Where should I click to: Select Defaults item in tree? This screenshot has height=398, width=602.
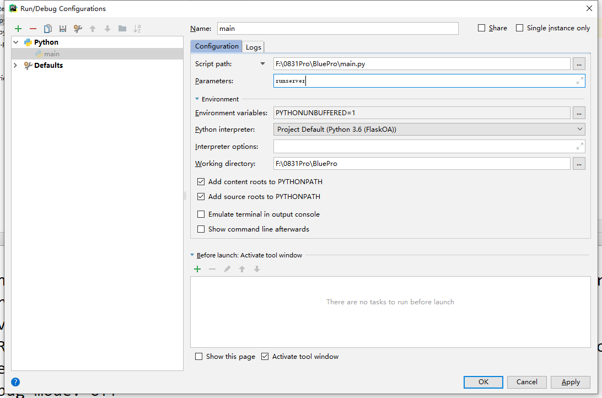click(x=49, y=65)
